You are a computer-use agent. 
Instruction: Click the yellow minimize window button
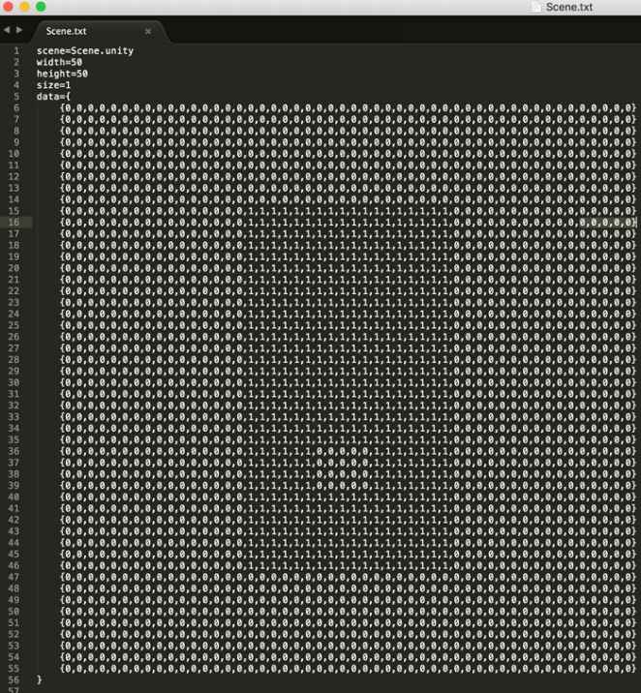click(x=25, y=7)
